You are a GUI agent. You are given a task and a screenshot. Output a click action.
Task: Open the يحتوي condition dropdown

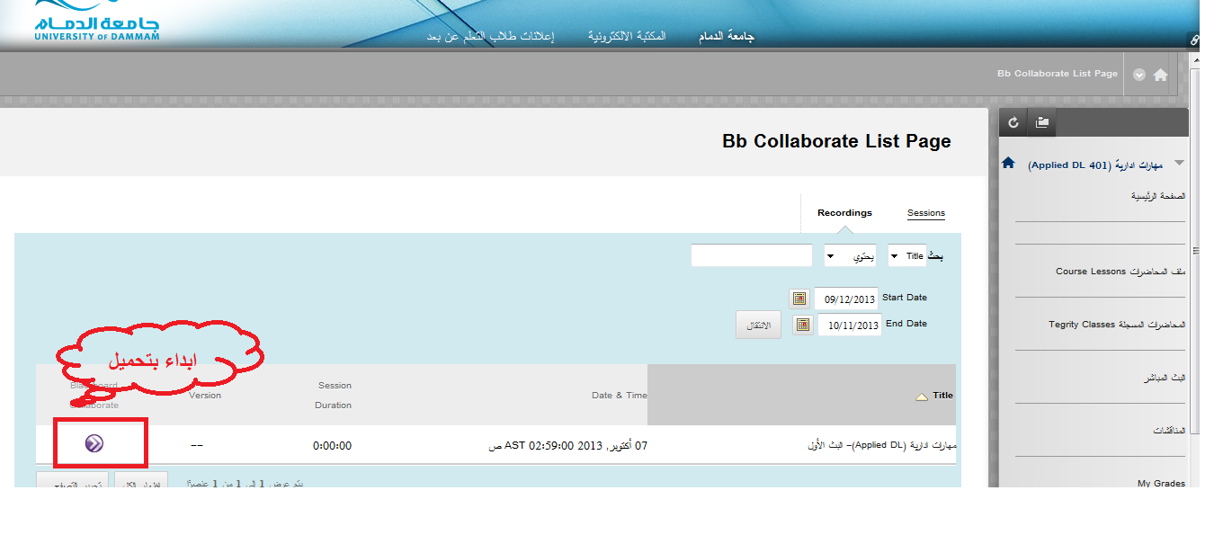tap(850, 256)
